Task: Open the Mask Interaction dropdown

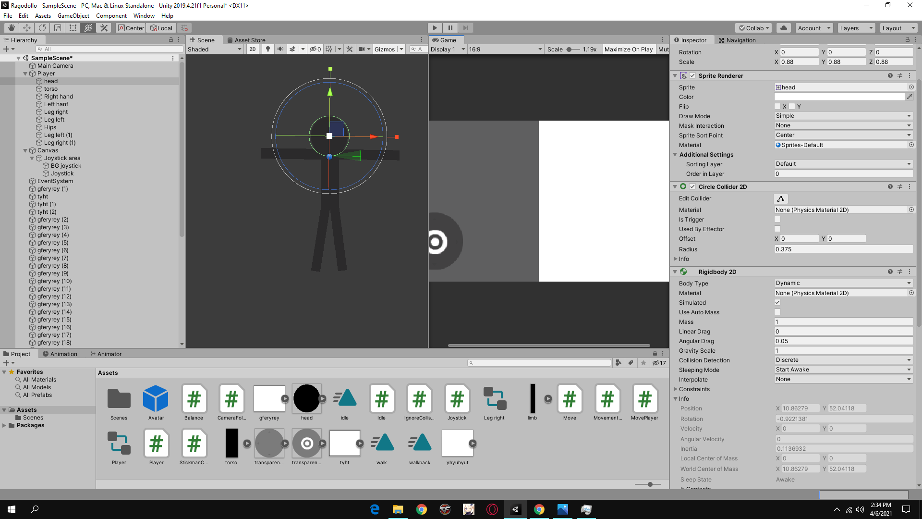Action: (843, 125)
